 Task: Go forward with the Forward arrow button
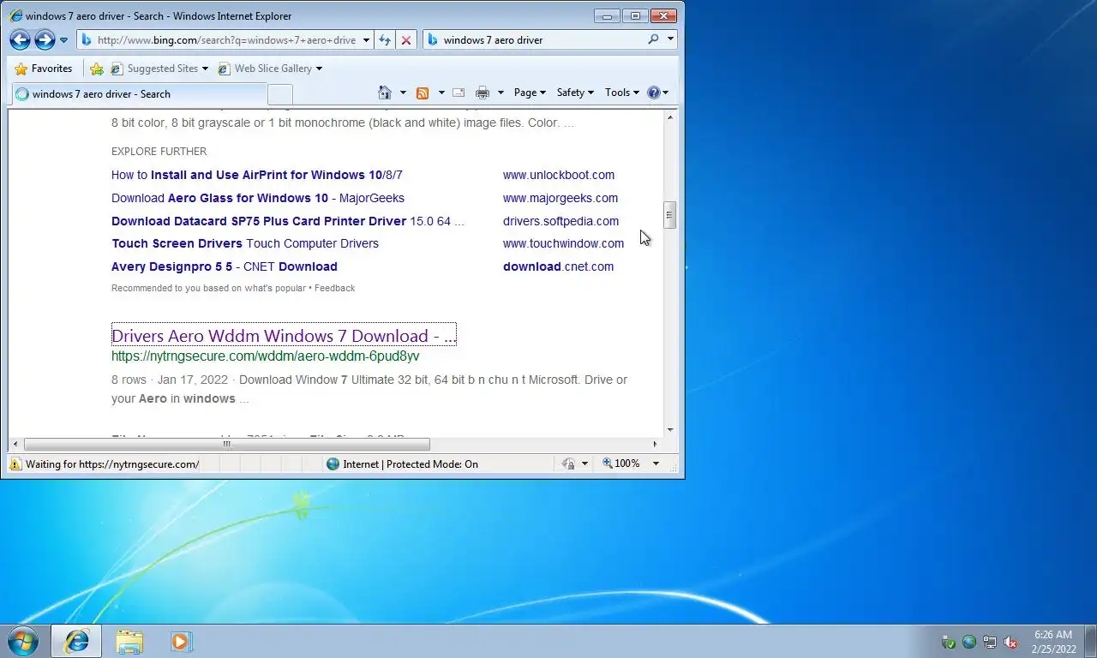pos(45,39)
